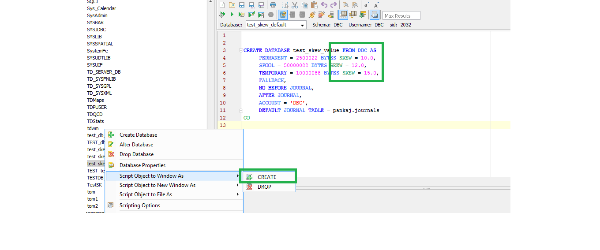The image size is (600, 250).
Task: Expand Script Object to New Window As
Action: (174, 185)
